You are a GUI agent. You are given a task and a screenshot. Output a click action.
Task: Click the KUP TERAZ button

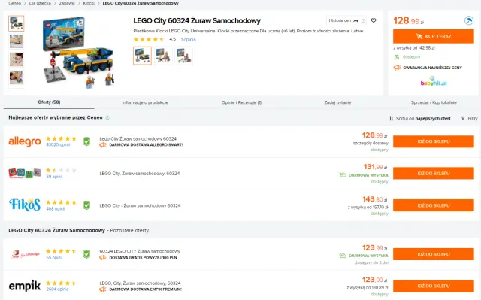point(434,36)
